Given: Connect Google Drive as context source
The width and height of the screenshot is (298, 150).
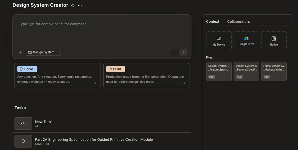Looking at the screenshot, I should pyautogui.click(x=246, y=41).
